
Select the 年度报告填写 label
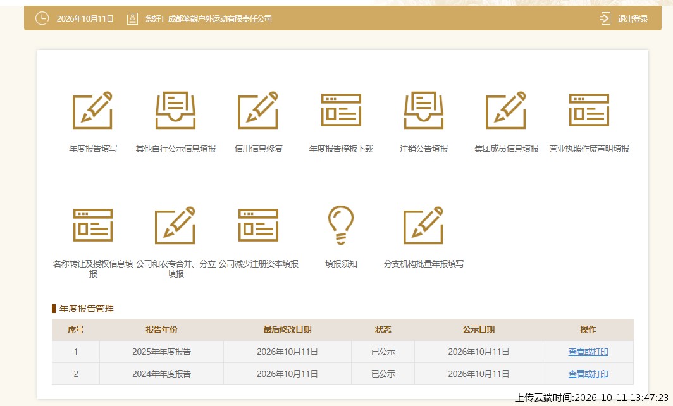pyautogui.click(x=93, y=149)
